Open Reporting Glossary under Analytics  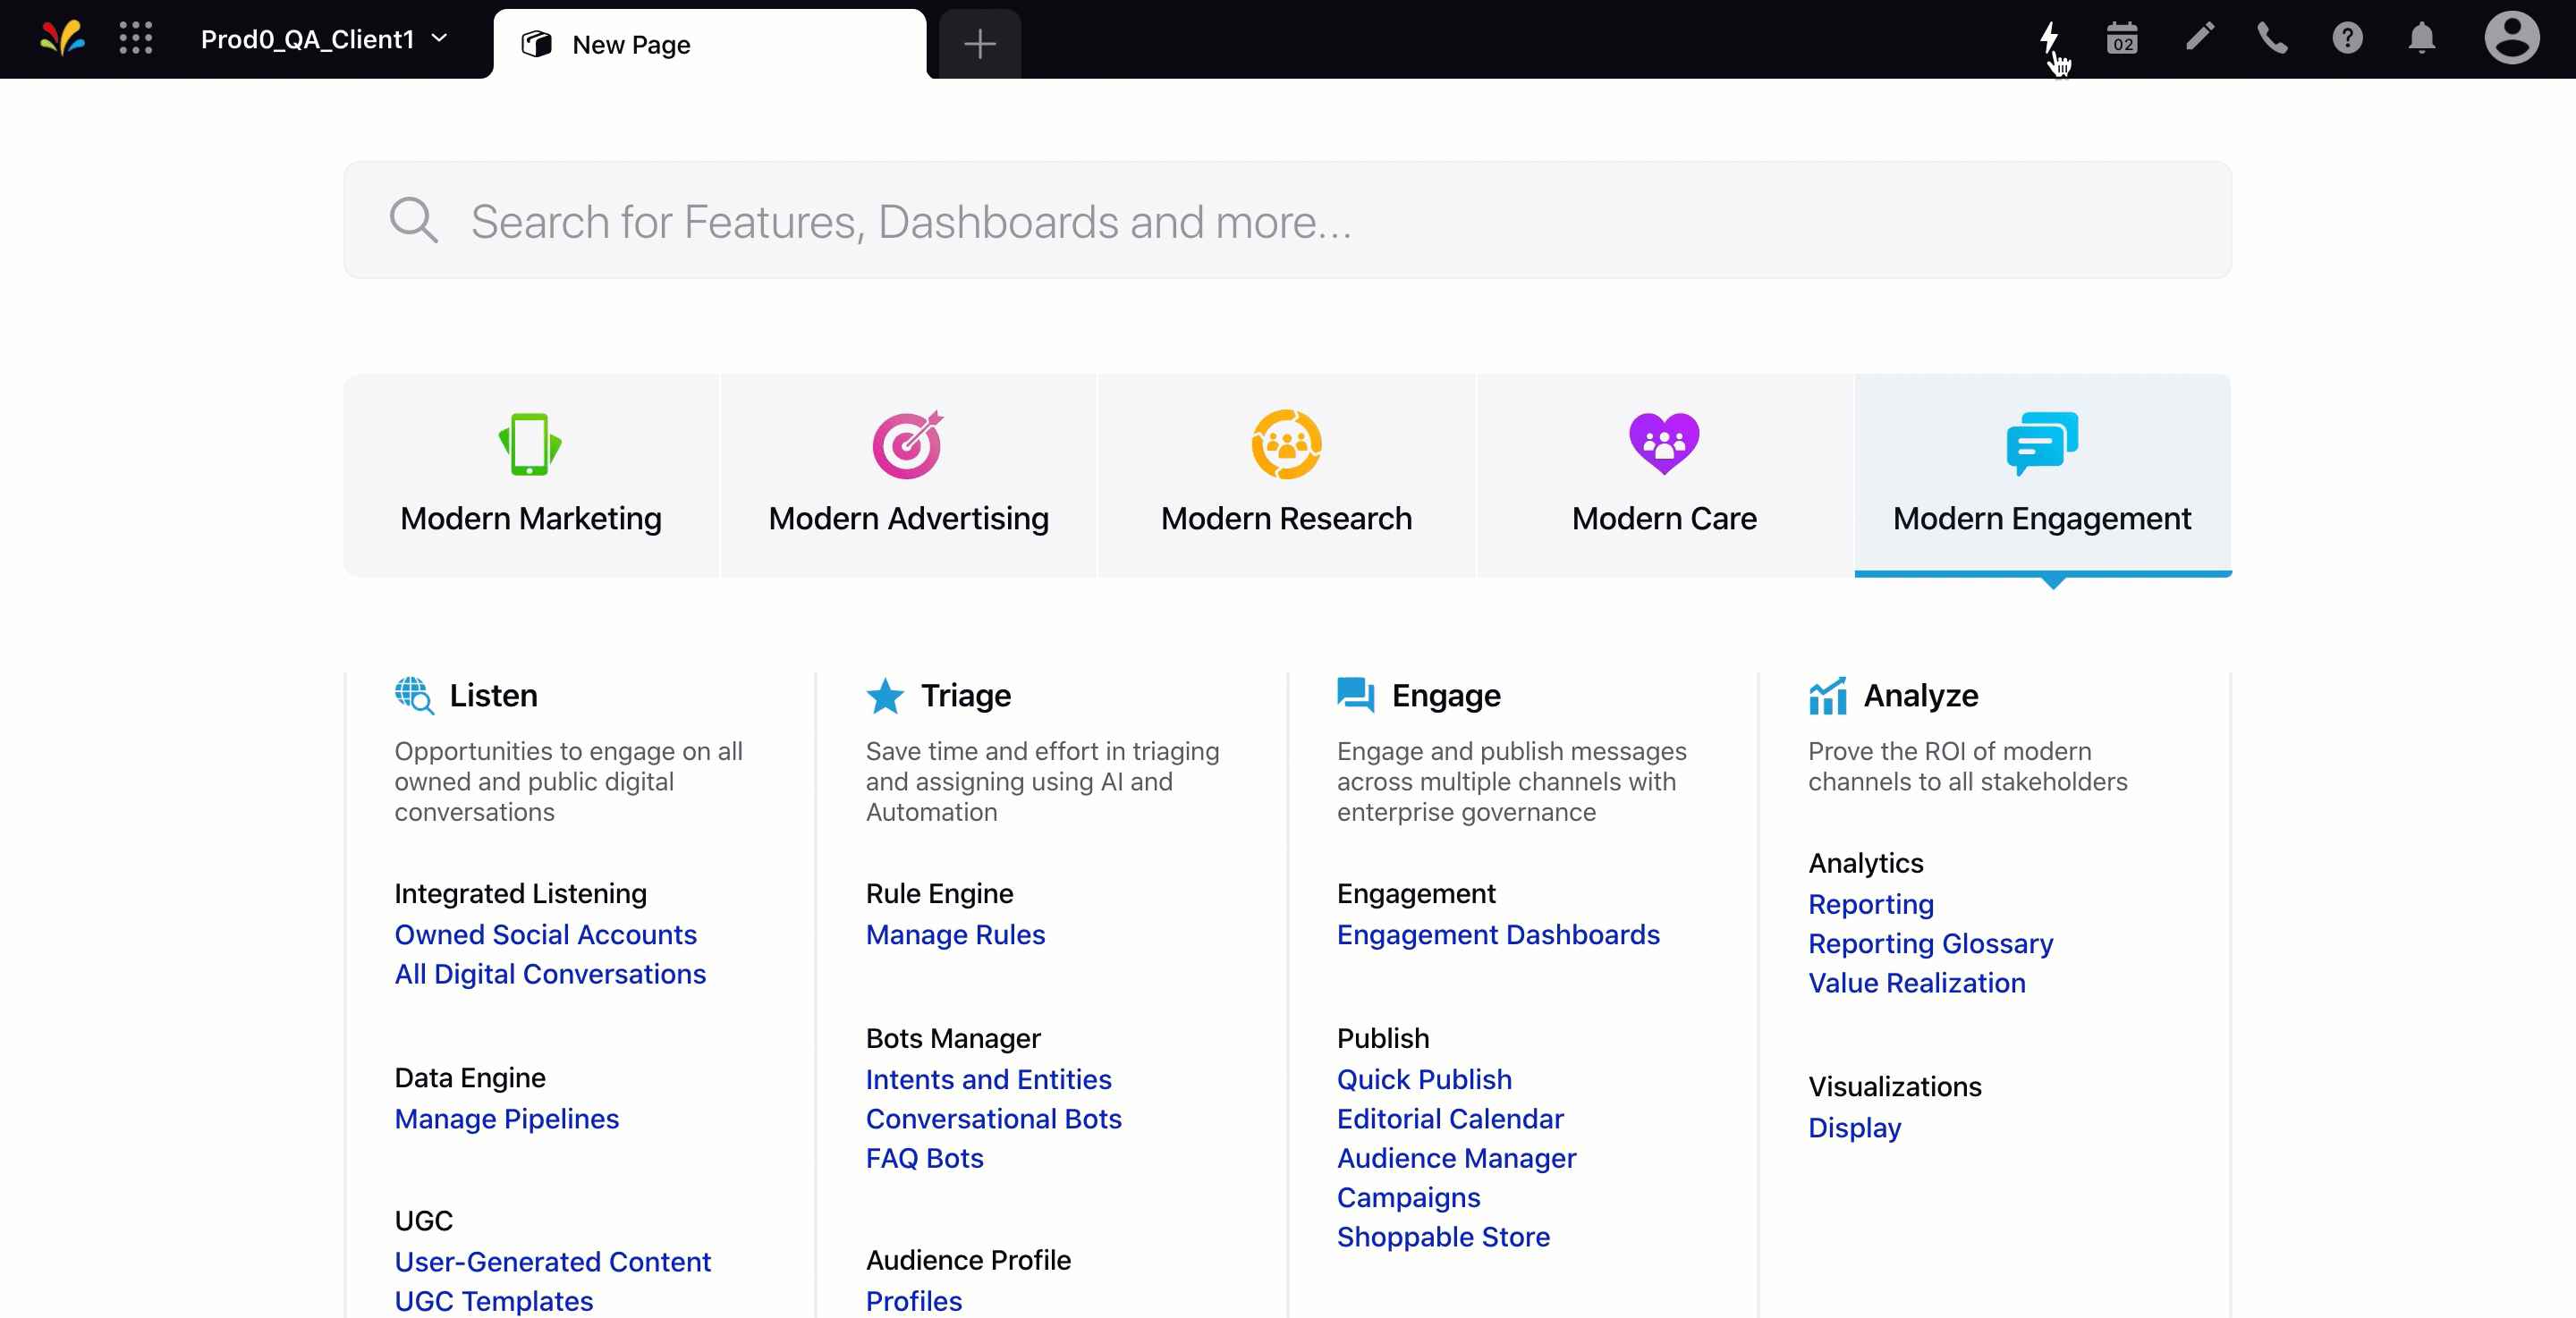point(1930,943)
